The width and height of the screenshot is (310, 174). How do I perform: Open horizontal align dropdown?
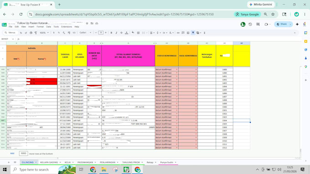(152, 33)
